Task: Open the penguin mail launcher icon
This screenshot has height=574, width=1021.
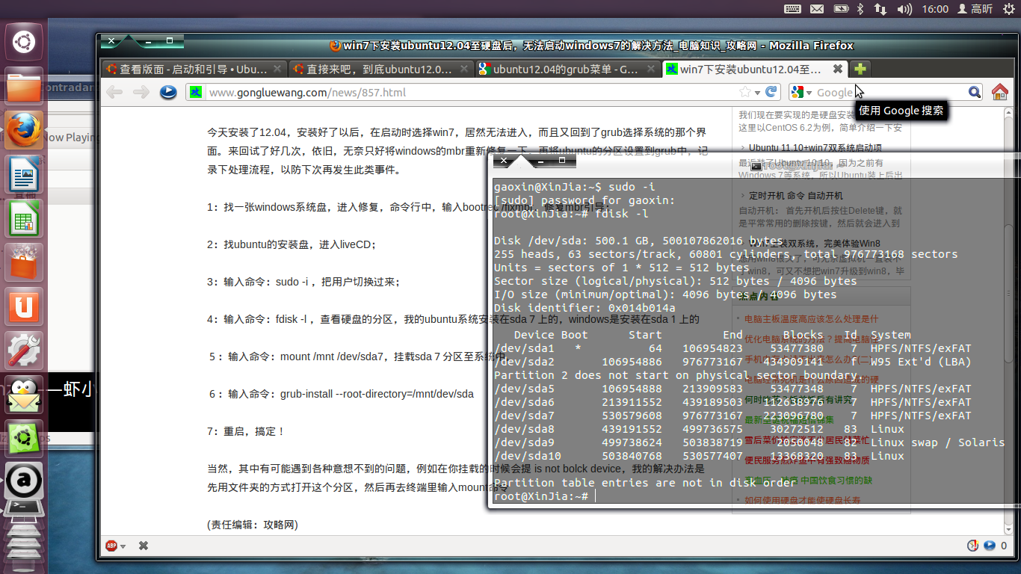Action: [24, 394]
